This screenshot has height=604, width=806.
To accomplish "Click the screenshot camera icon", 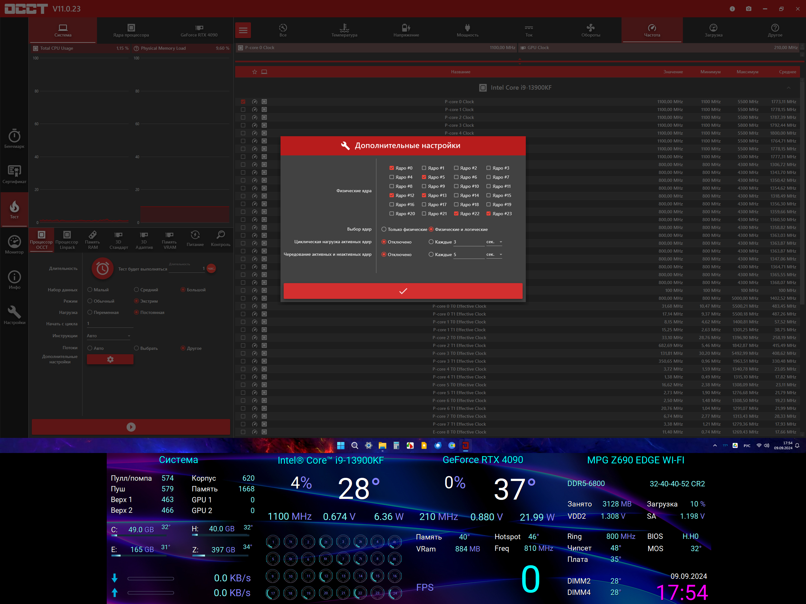I will point(748,9).
